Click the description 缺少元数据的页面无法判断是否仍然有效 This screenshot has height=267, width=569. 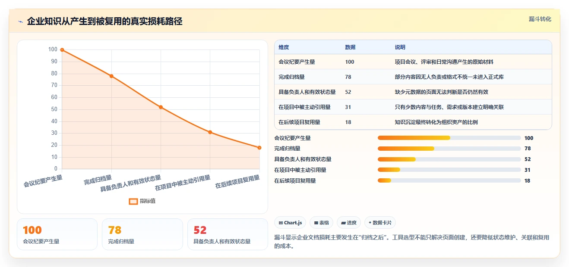(x=442, y=92)
